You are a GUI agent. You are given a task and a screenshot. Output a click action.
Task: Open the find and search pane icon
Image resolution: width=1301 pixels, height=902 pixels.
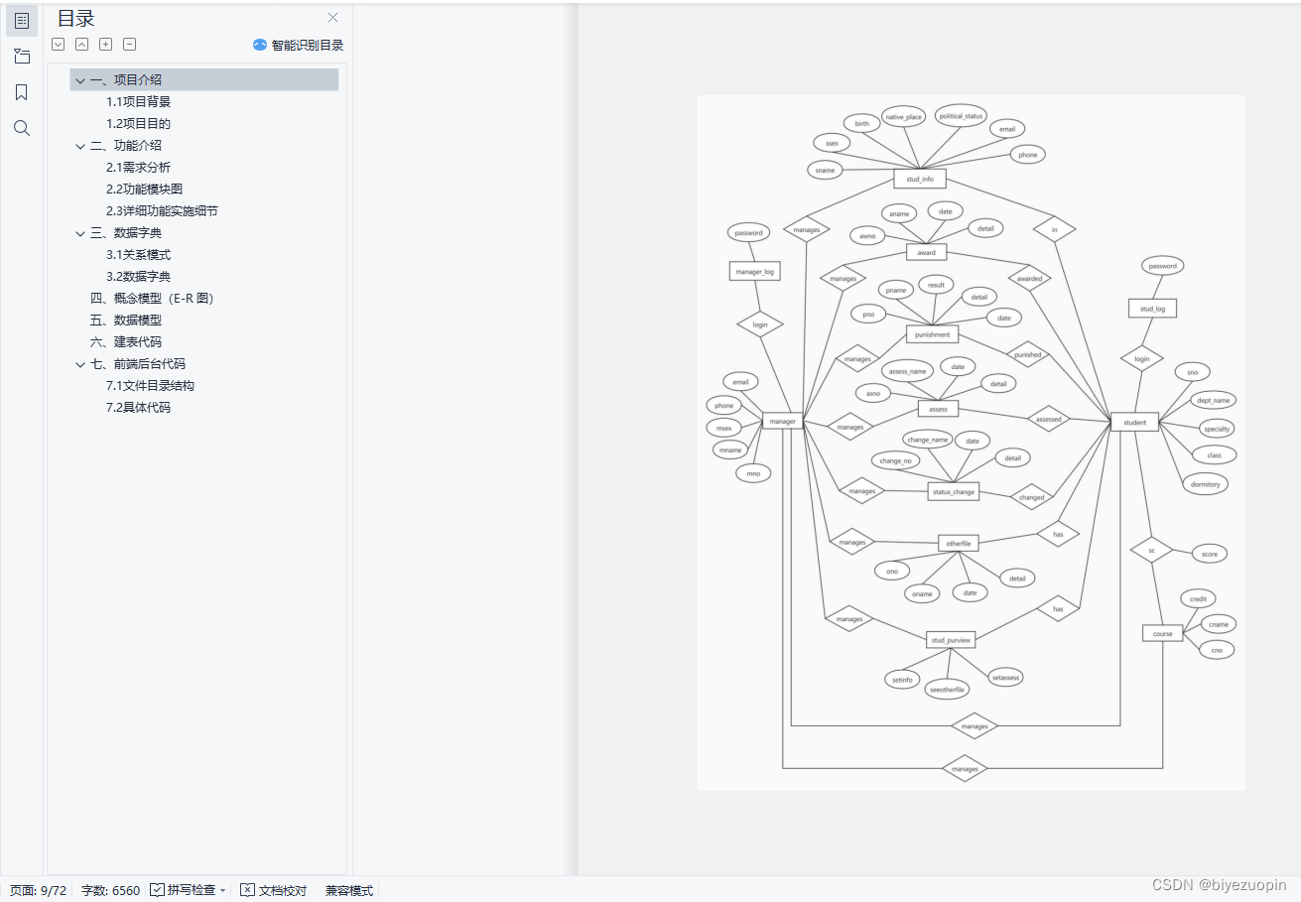[x=22, y=128]
